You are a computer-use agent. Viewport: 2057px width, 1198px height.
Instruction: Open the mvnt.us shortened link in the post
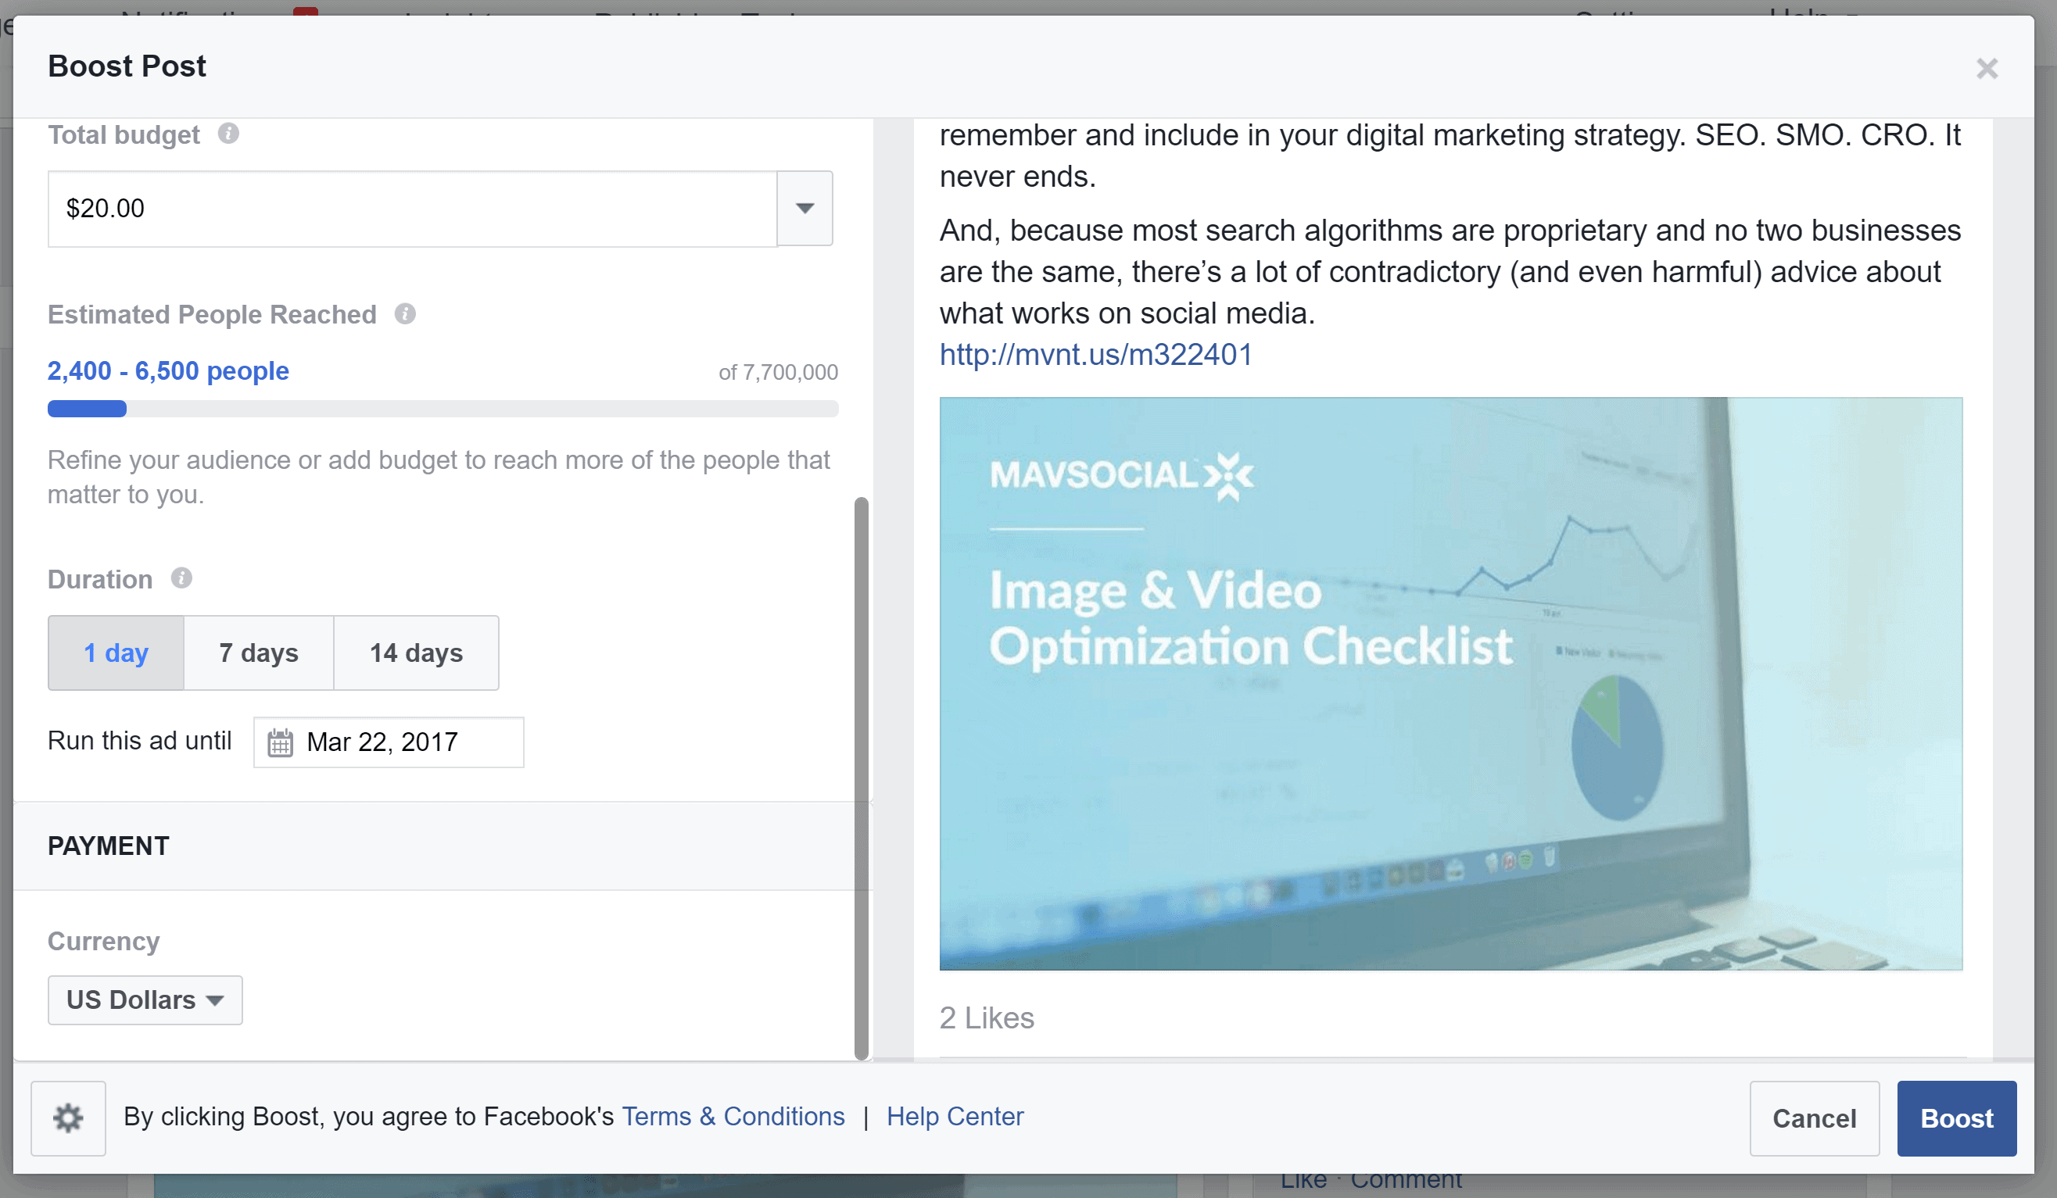click(1096, 354)
